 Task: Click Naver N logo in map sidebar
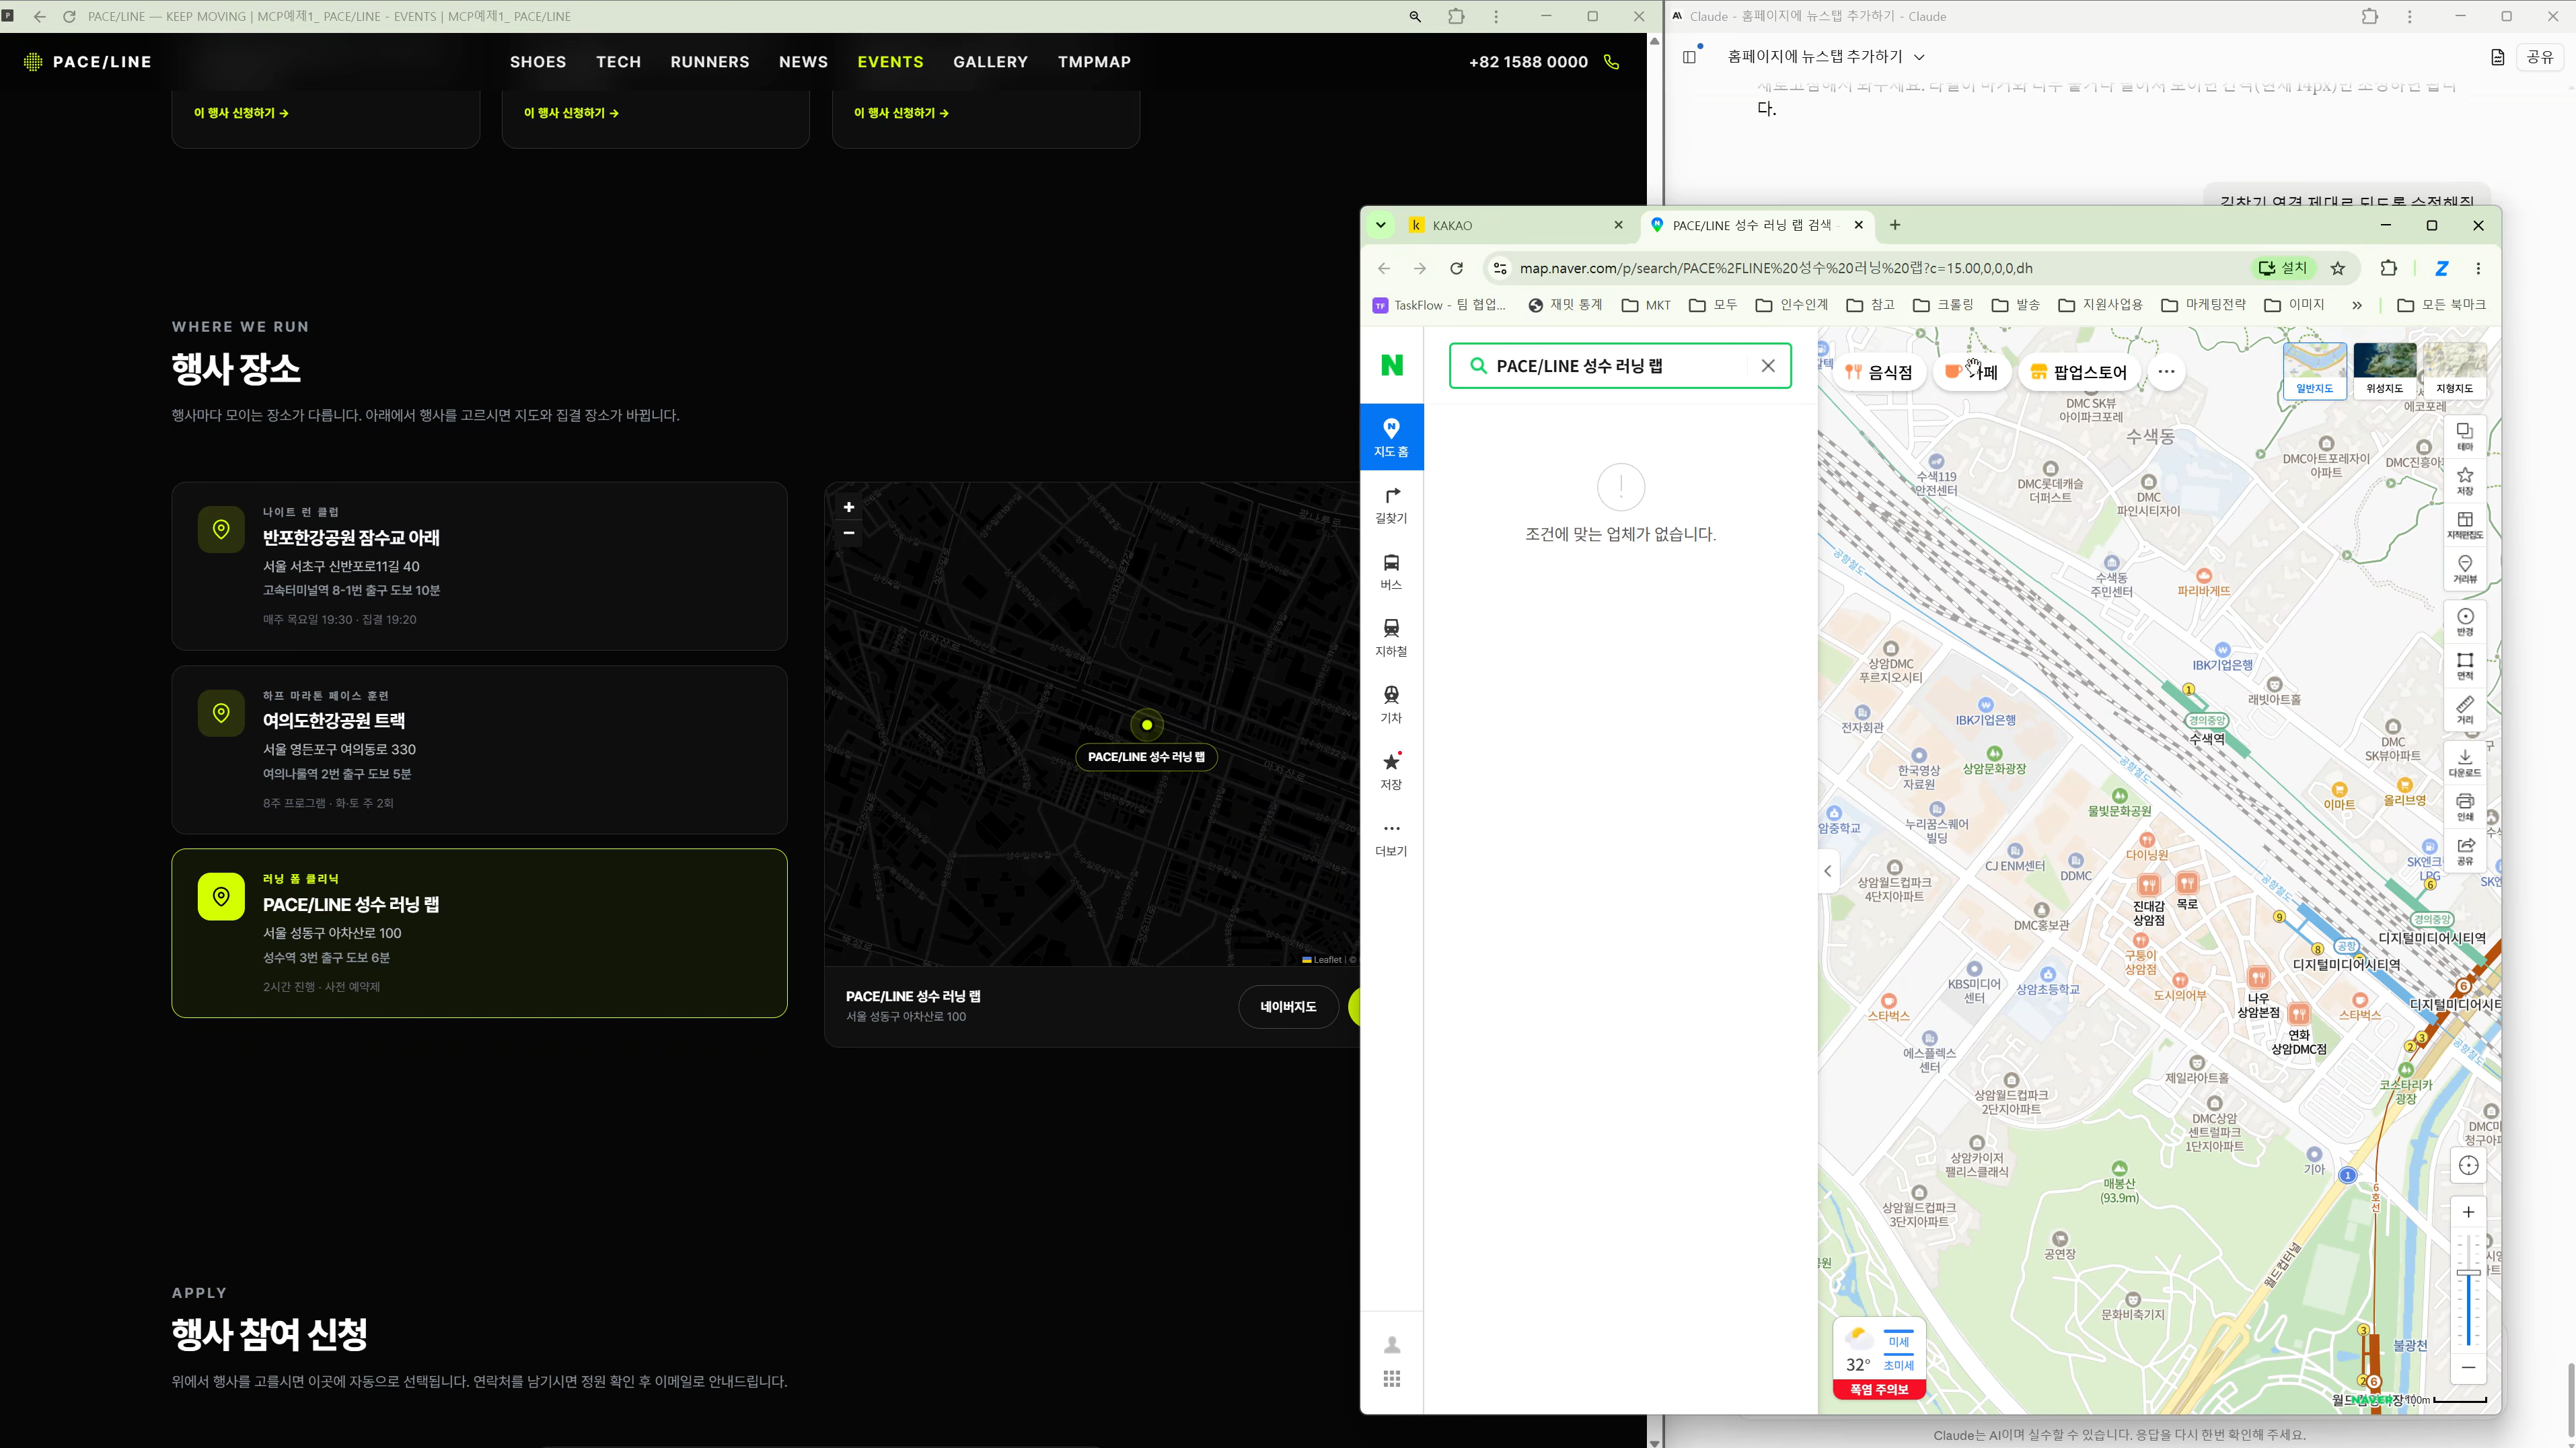(x=1391, y=365)
